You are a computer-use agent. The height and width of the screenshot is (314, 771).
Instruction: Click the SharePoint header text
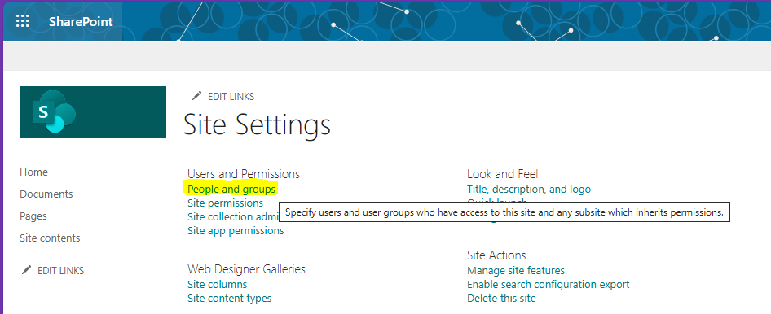81,22
